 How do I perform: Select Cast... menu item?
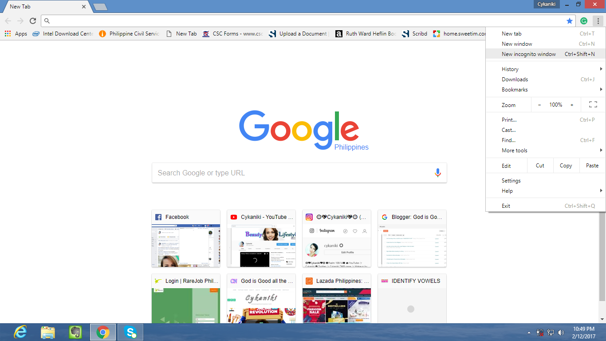click(x=545, y=130)
